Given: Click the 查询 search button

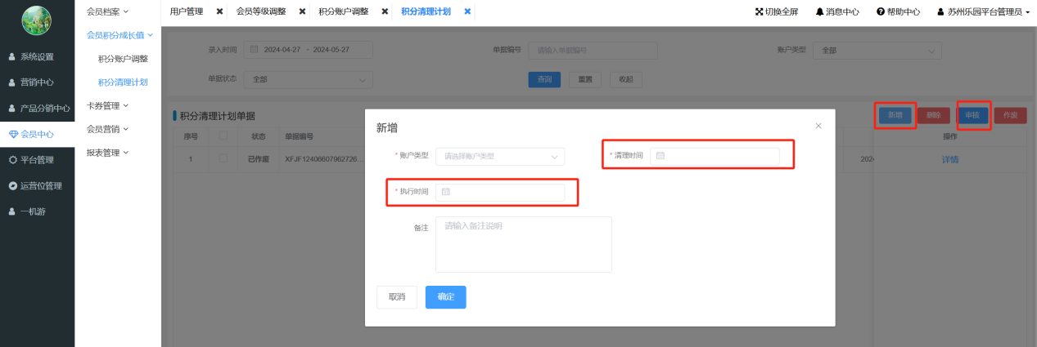Looking at the screenshot, I should (545, 79).
